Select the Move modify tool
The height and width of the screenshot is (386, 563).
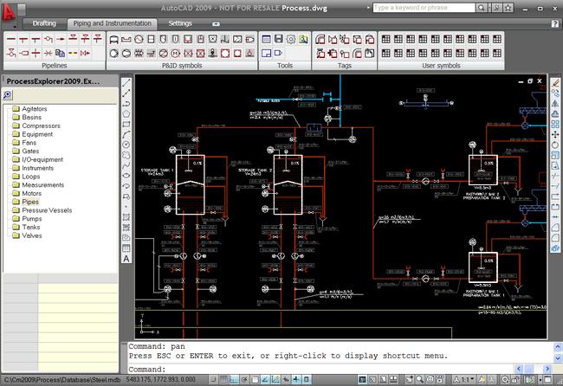pos(555,134)
